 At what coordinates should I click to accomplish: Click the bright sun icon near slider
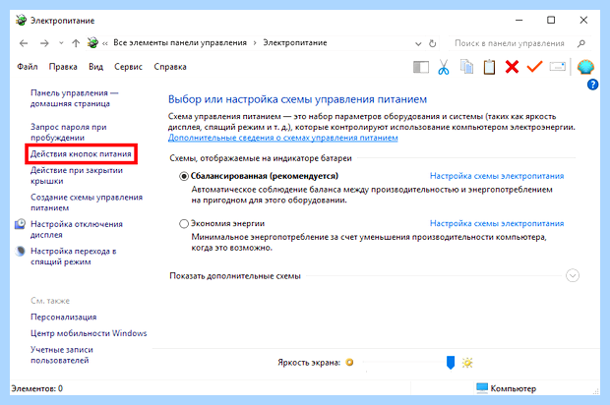coord(467,363)
